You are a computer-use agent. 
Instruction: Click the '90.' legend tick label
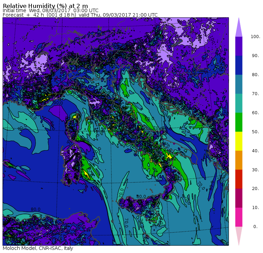click(255, 55)
